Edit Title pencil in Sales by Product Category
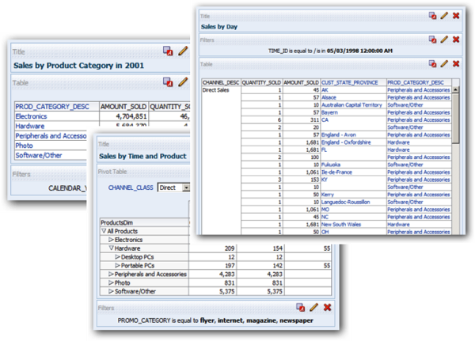 click(183, 51)
